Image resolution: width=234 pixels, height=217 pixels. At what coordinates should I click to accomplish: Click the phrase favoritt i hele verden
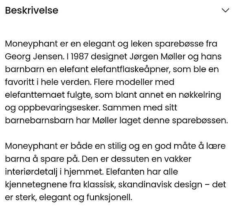pos(48,82)
